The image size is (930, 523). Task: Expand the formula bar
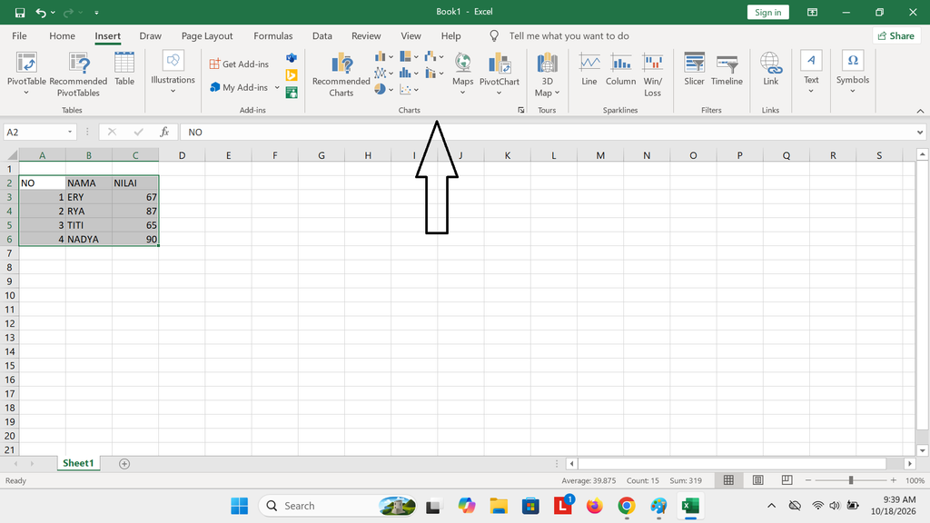coord(919,133)
